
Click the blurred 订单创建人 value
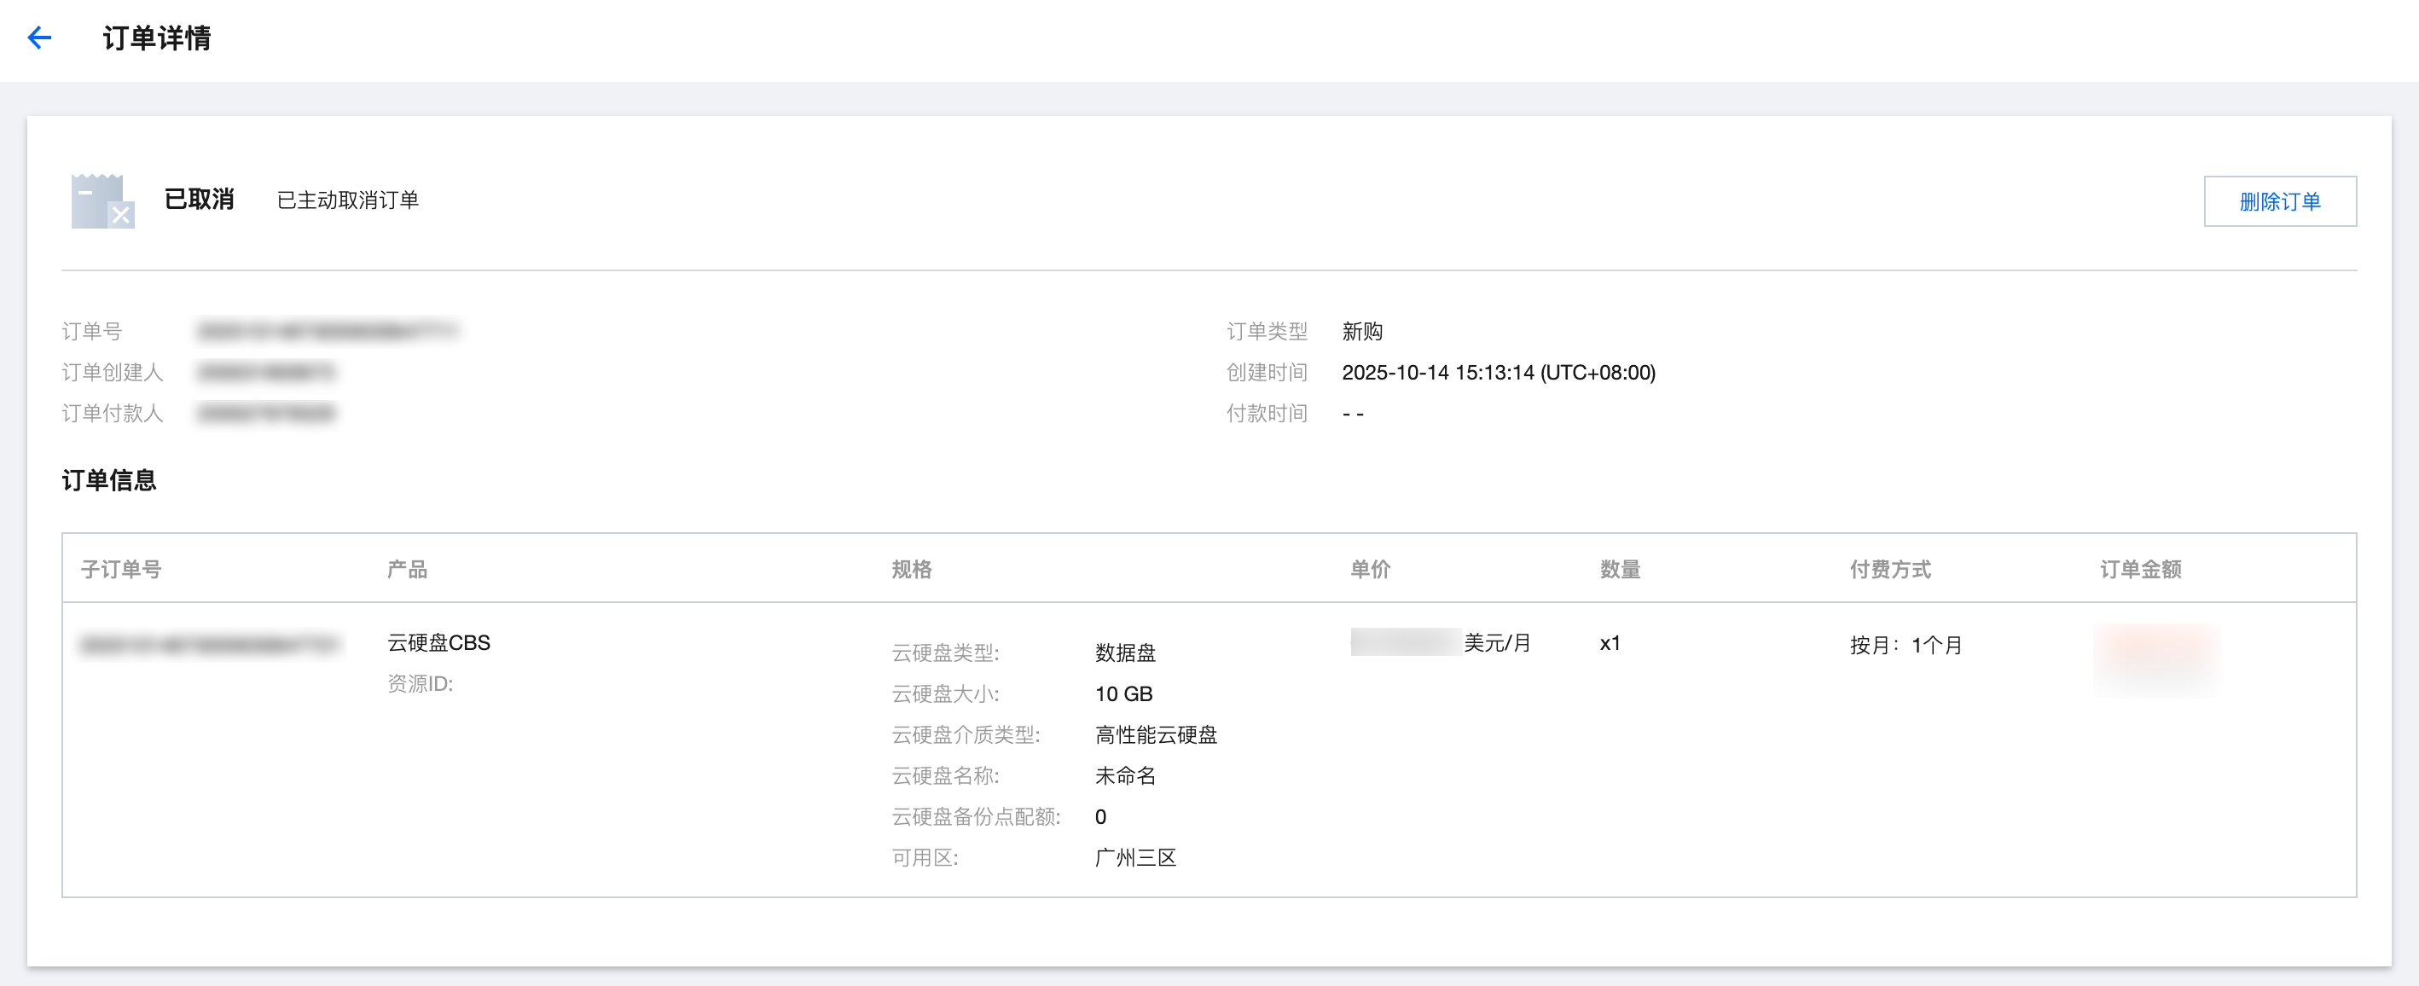click(x=267, y=373)
